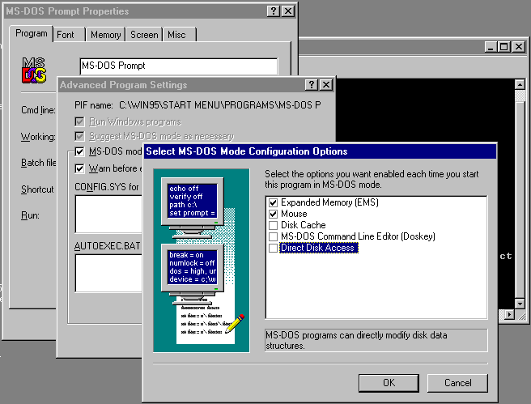
Task: Uncheck Expanded Memory (EMS) option
Action: tap(274, 202)
